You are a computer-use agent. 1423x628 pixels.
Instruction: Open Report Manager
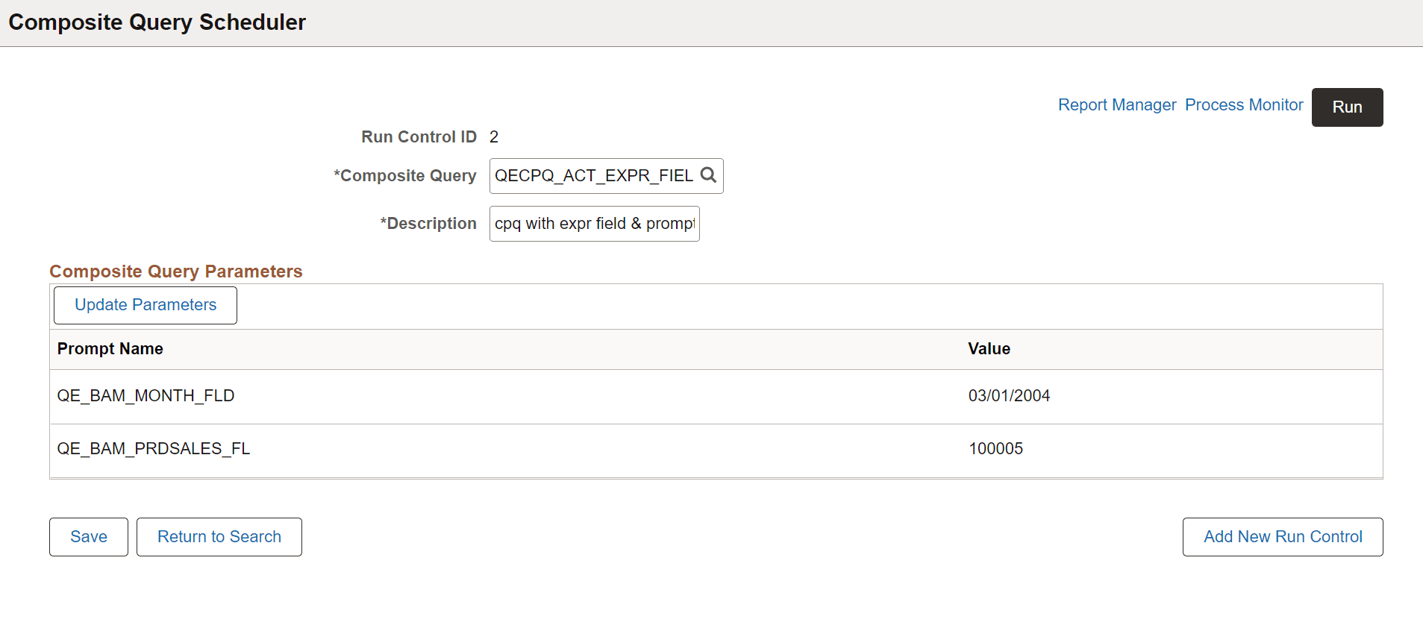pos(1116,104)
